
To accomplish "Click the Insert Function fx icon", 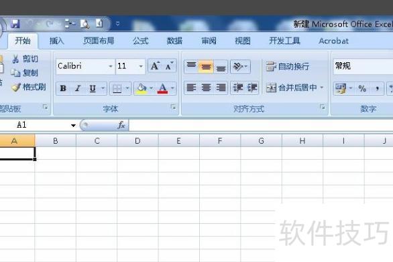I will [x=121, y=125].
